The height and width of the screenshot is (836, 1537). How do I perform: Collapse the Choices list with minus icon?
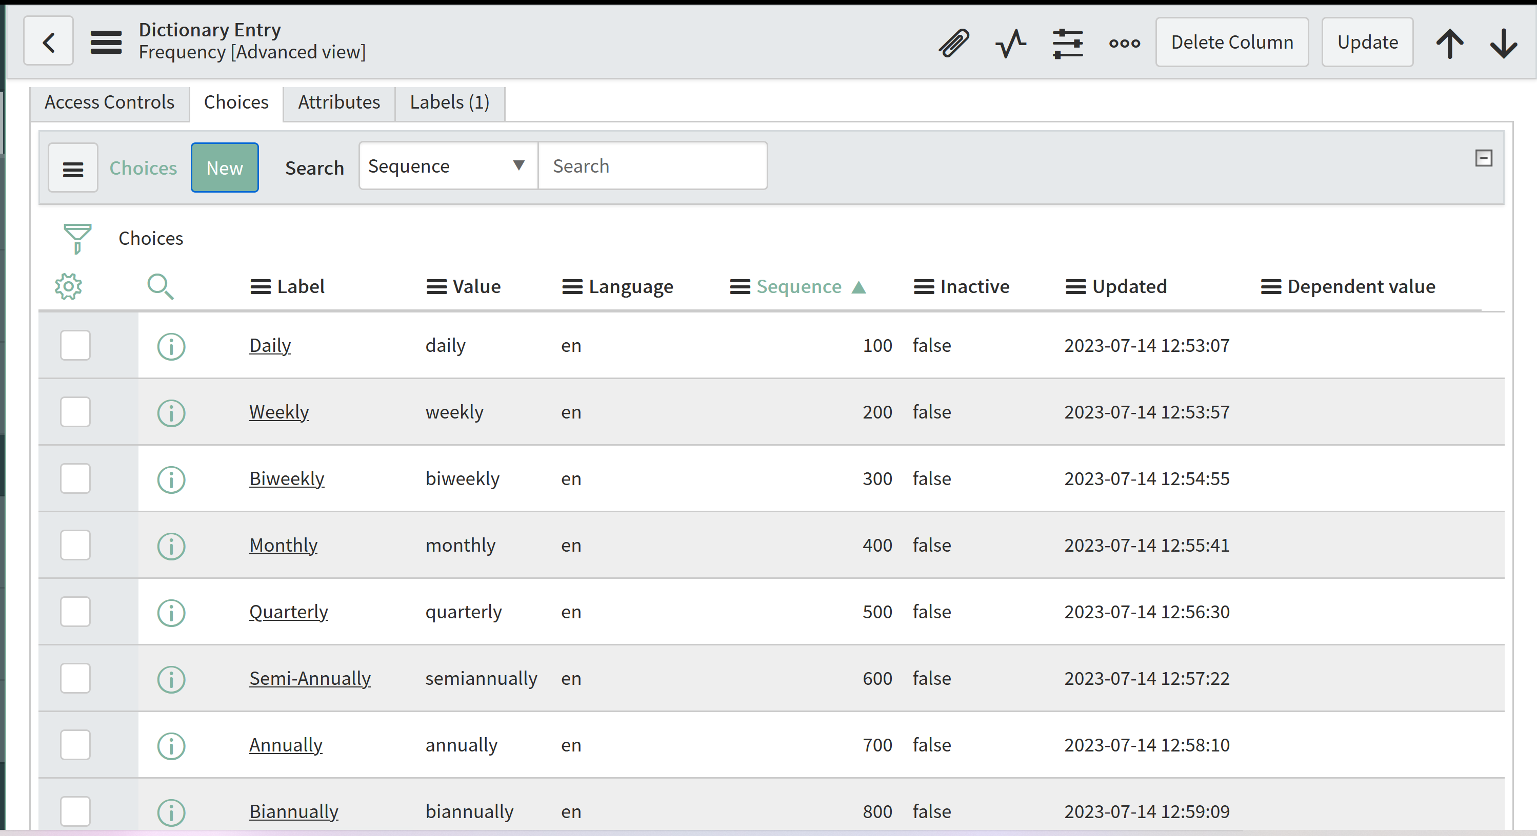1483,158
